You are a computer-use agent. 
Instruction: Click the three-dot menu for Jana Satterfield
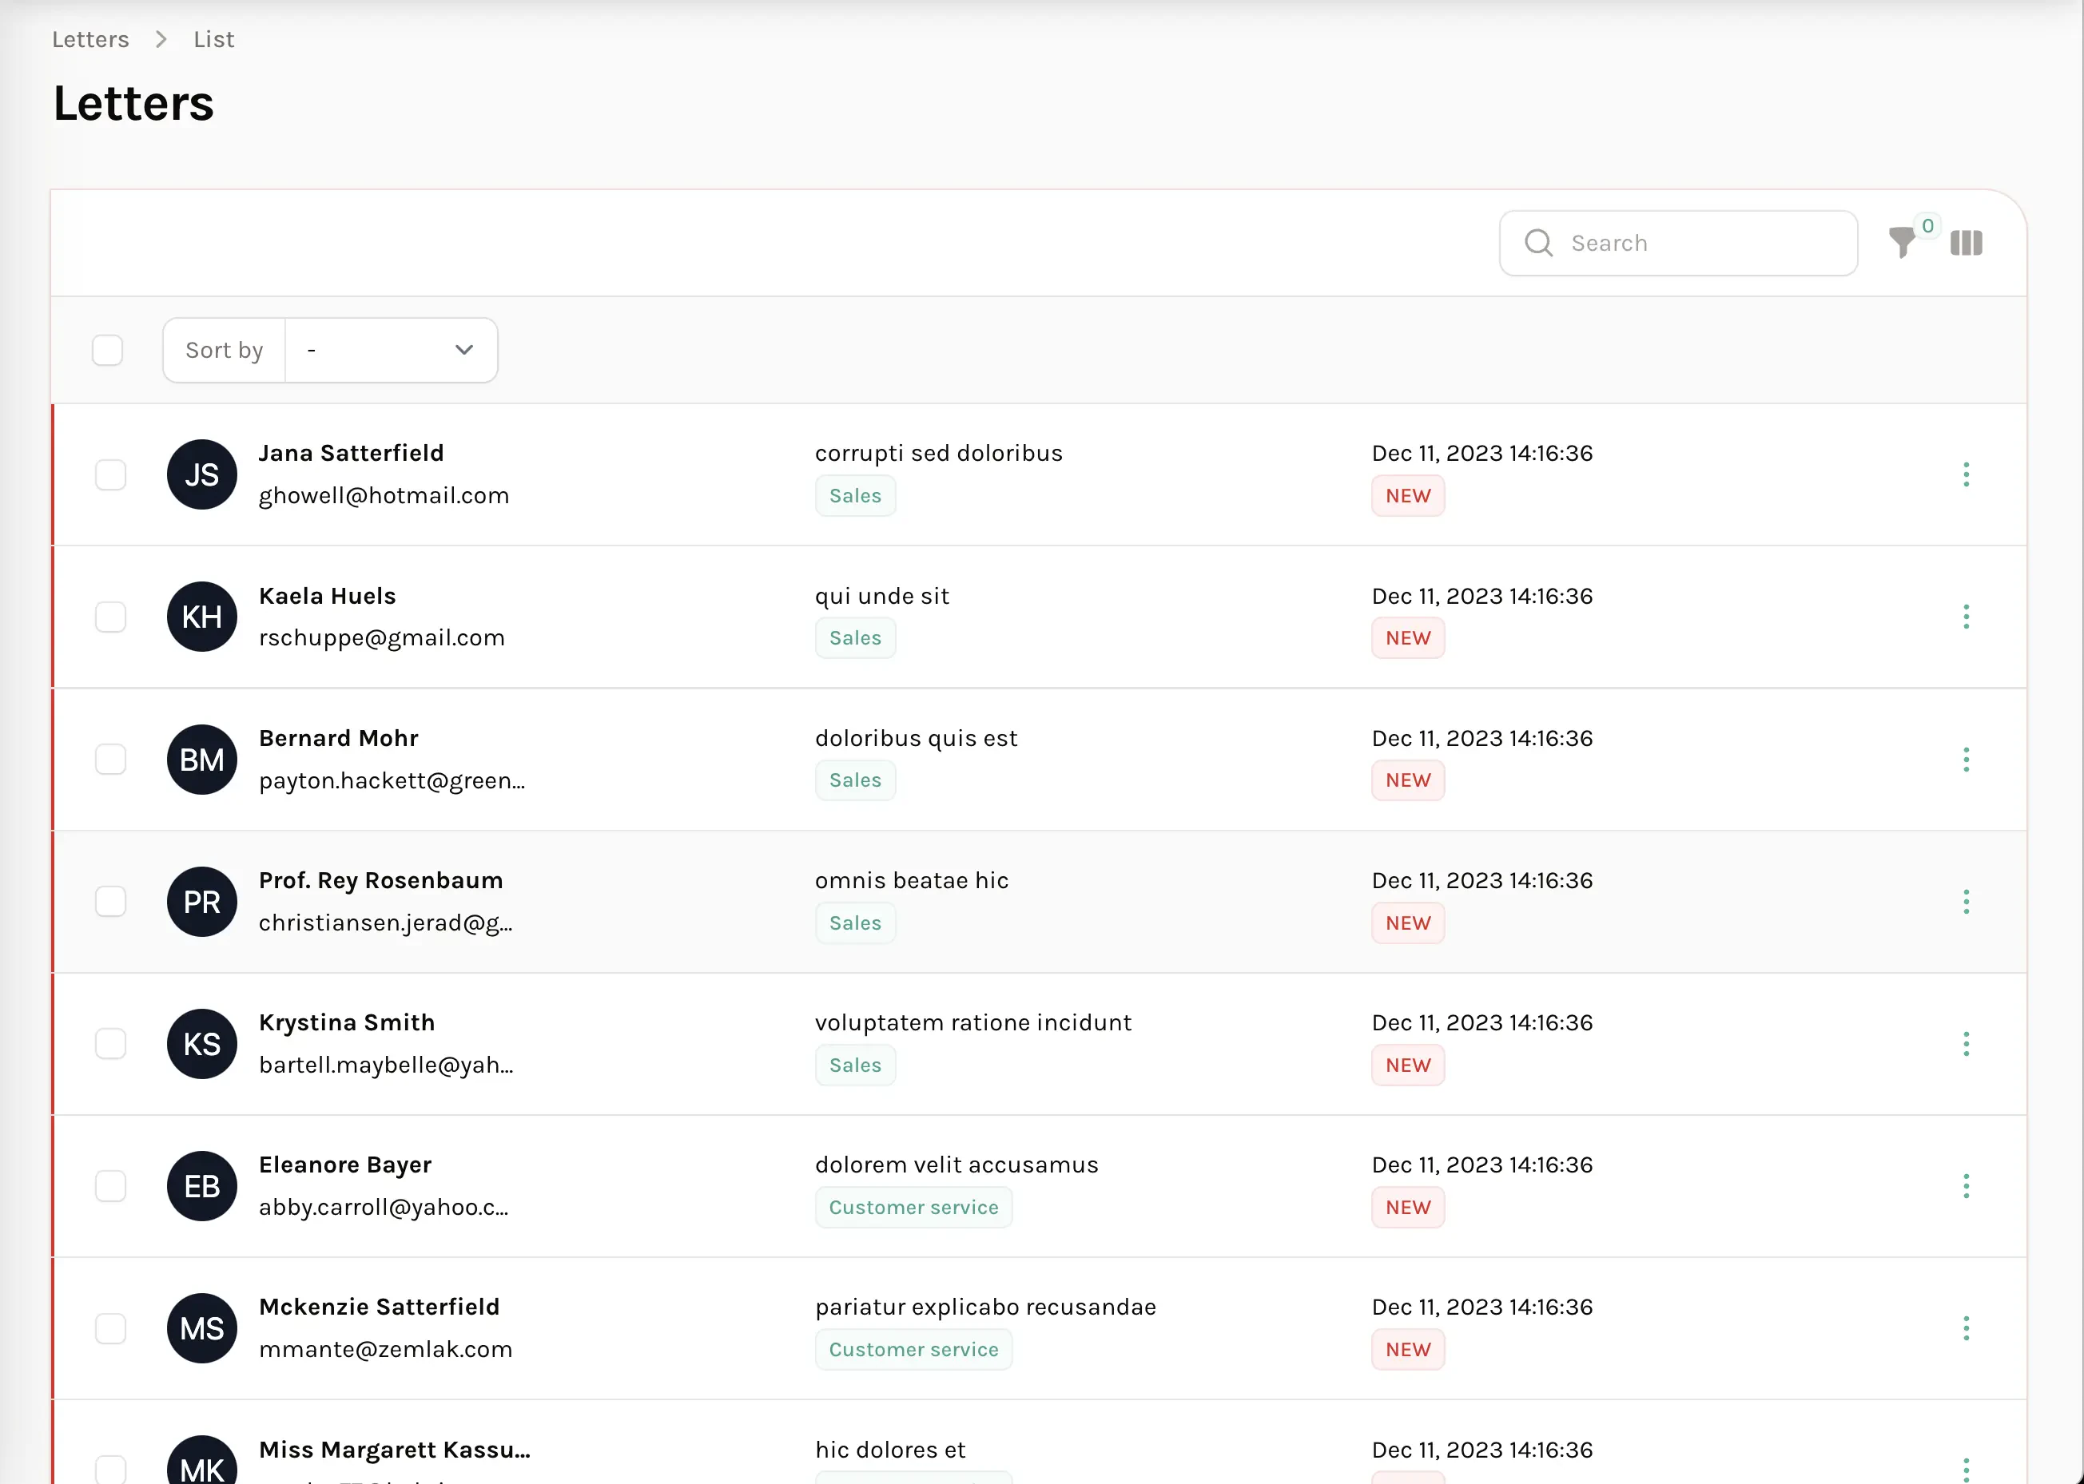pos(1967,474)
